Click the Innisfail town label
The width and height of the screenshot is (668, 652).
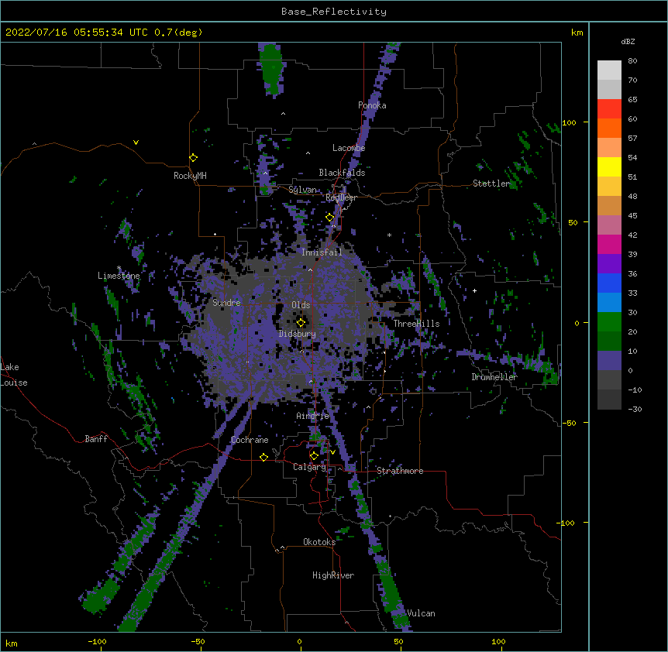click(x=322, y=252)
